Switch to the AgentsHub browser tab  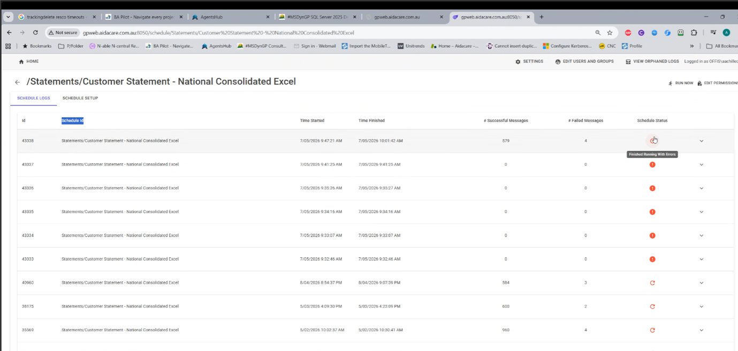click(230, 17)
